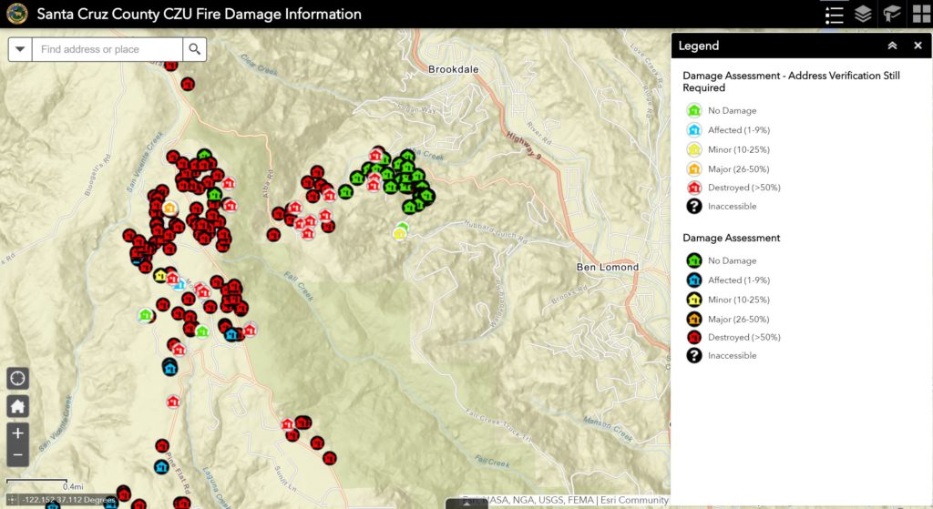The height and width of the screenshot is (509, 933).
Task: Click first Inaccessible legend question icon
Action: pos(693,207)
